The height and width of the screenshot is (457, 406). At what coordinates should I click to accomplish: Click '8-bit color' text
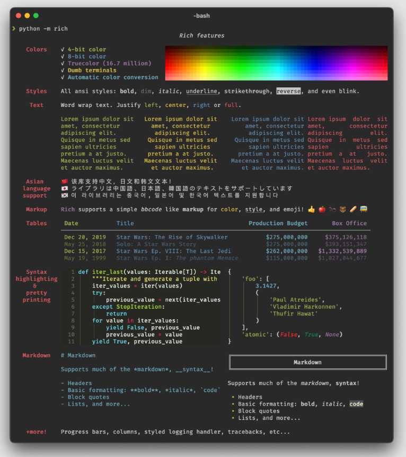[87, 57]
